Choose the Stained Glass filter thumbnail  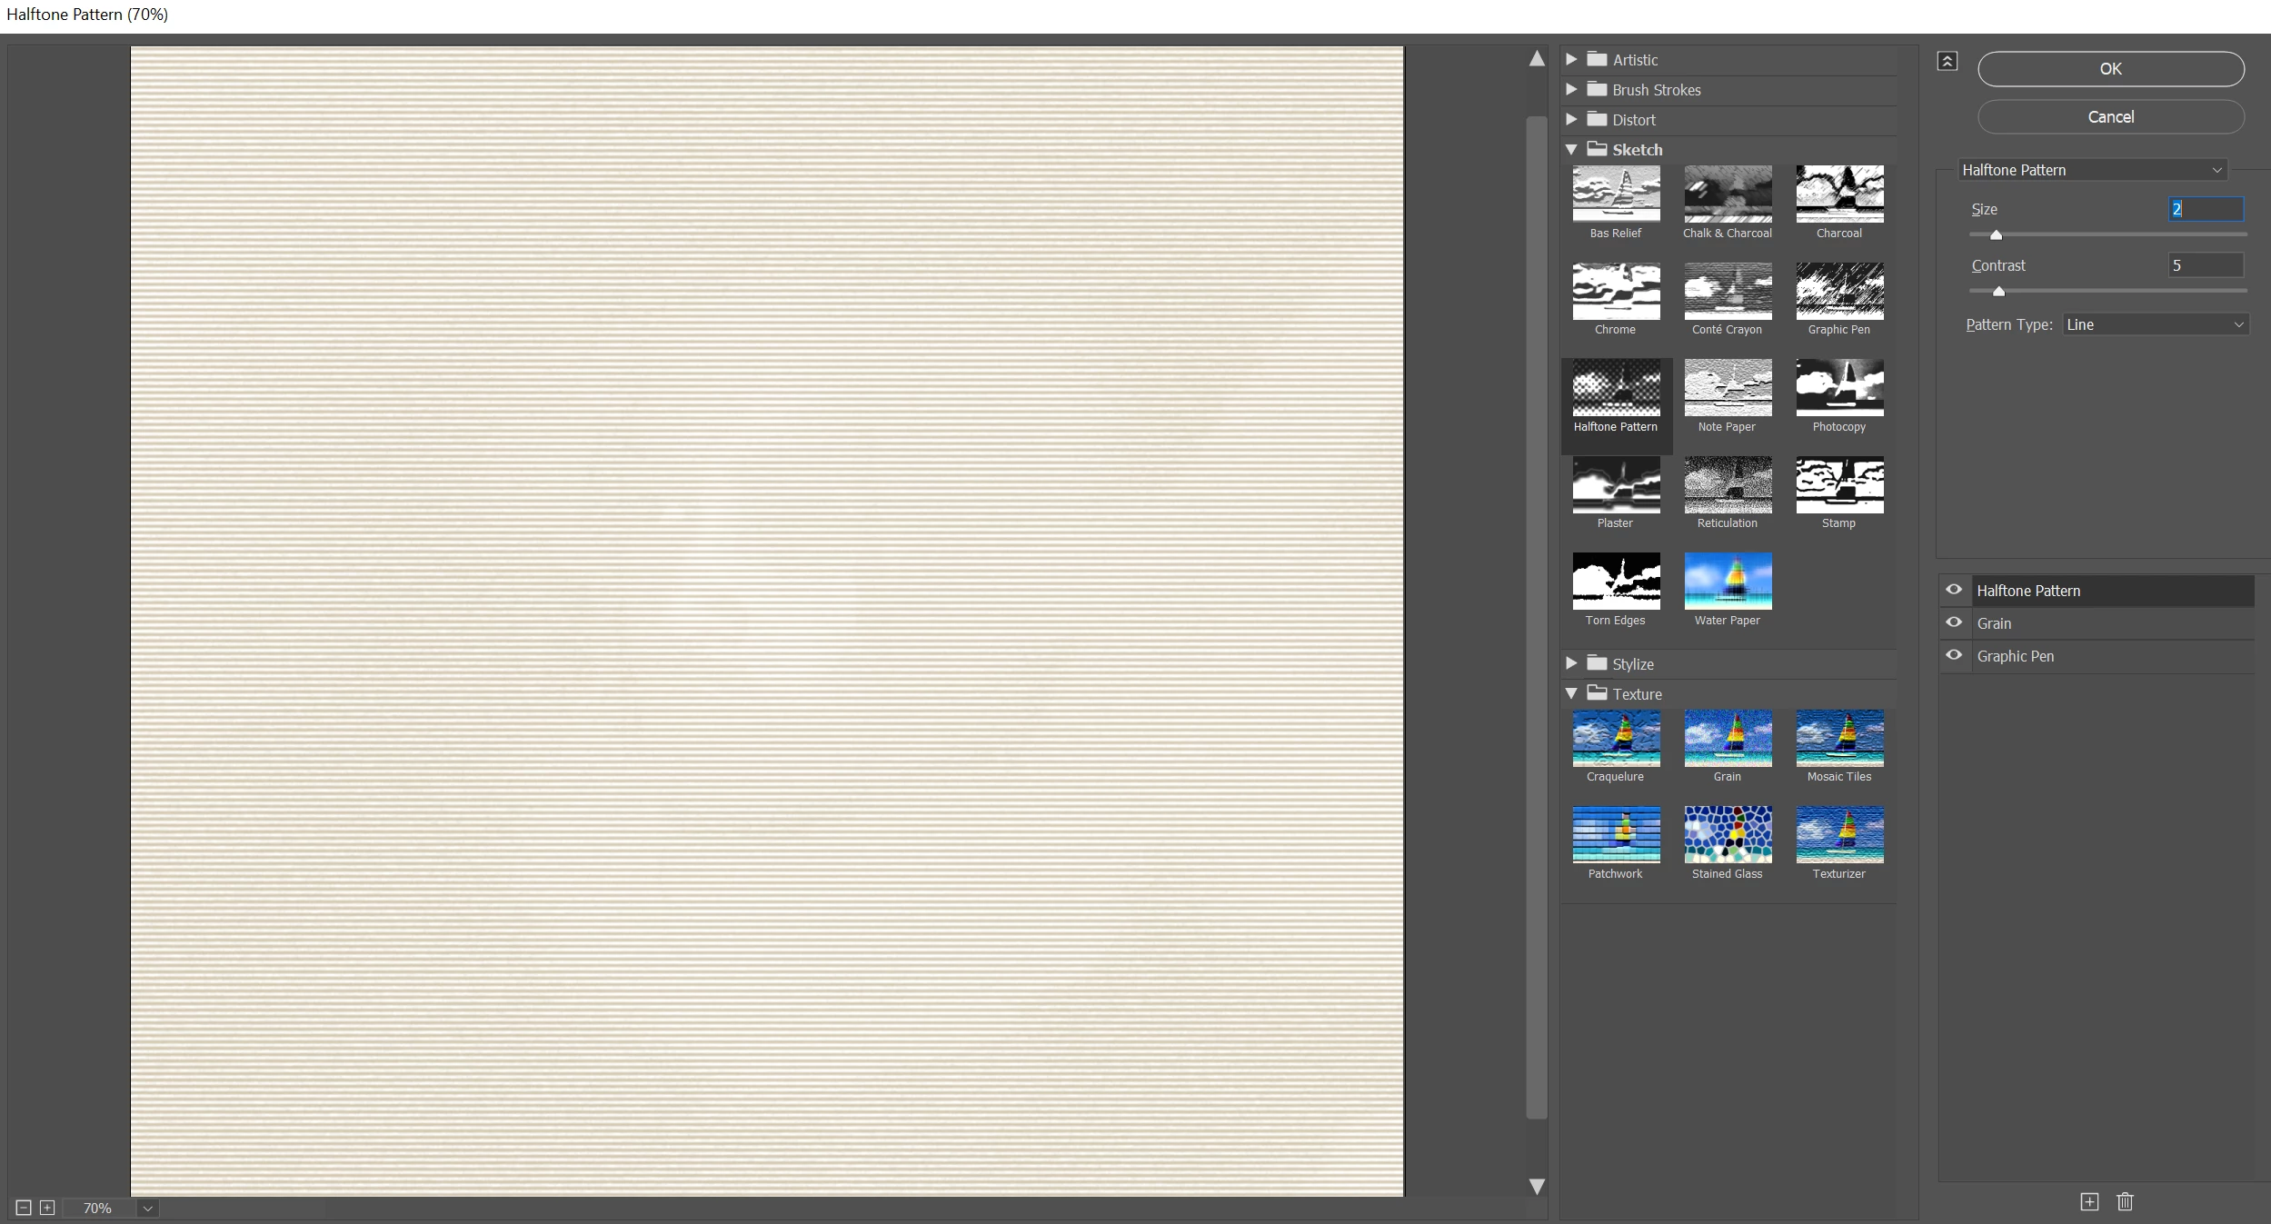coord(1728,834)
